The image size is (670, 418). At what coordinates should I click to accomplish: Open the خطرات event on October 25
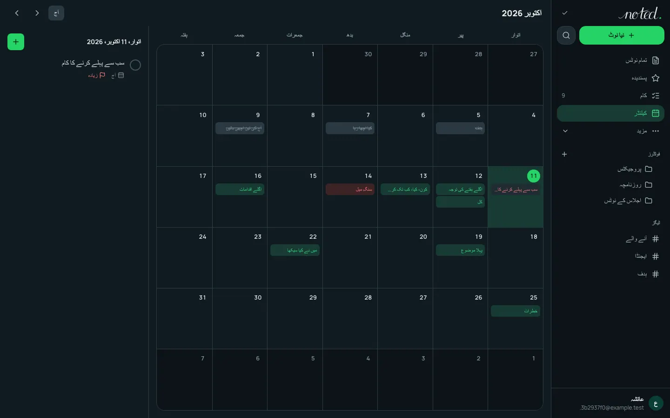(x=516, y=311)
